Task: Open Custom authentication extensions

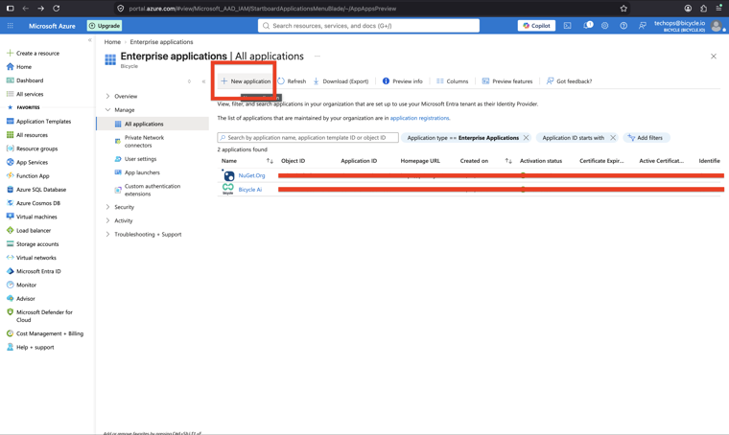Action: [148, 190]
